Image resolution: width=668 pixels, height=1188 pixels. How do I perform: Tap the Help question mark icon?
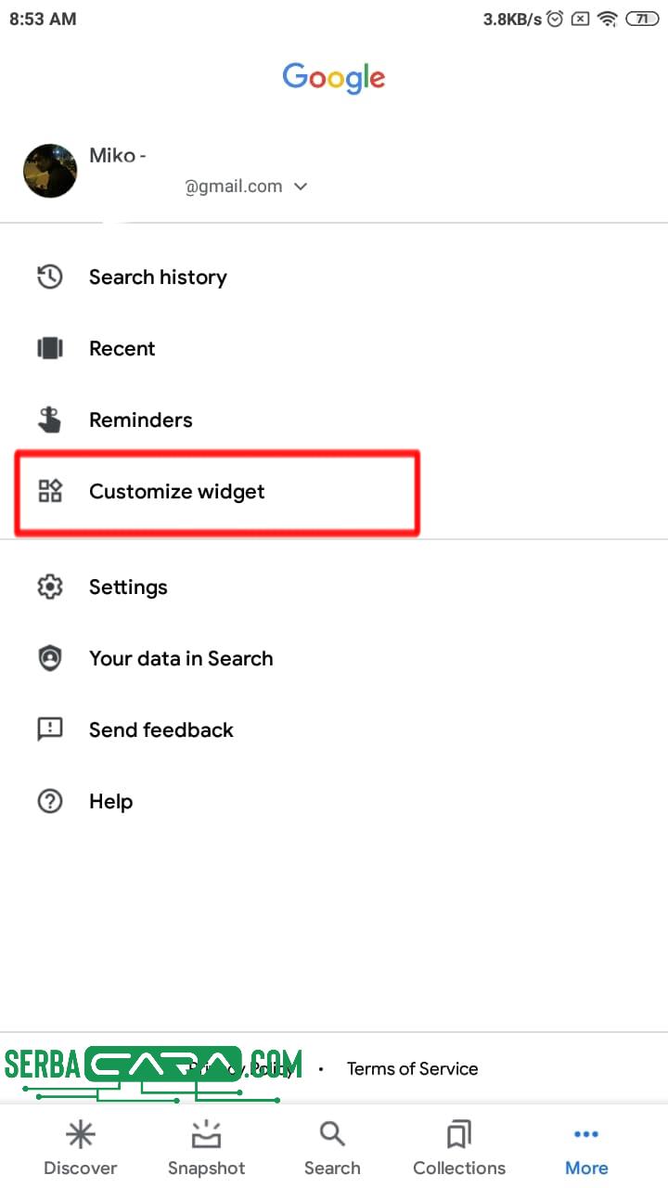[x=49, y=801]
